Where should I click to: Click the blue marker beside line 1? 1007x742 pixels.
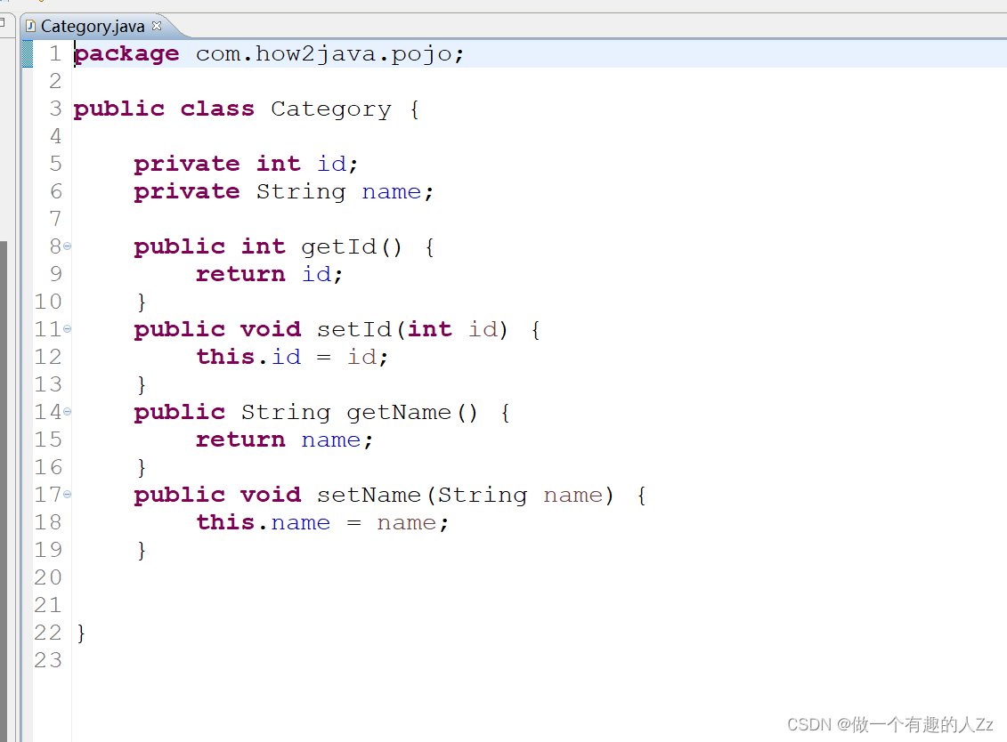(x=27, y=54)
